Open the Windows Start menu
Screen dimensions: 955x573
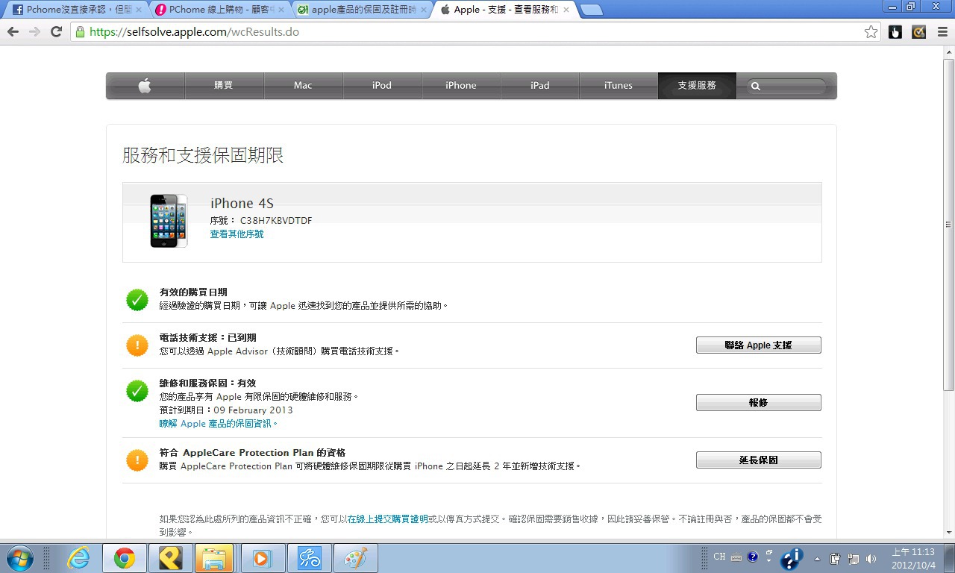point(19,557)
